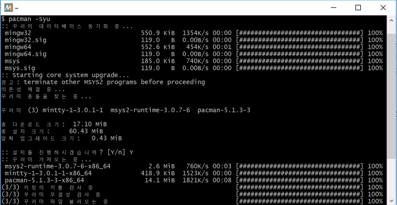Click the MSYS2 icon in the title bar
The width and height of the screenshot is (397, 205).
point(8,8)
